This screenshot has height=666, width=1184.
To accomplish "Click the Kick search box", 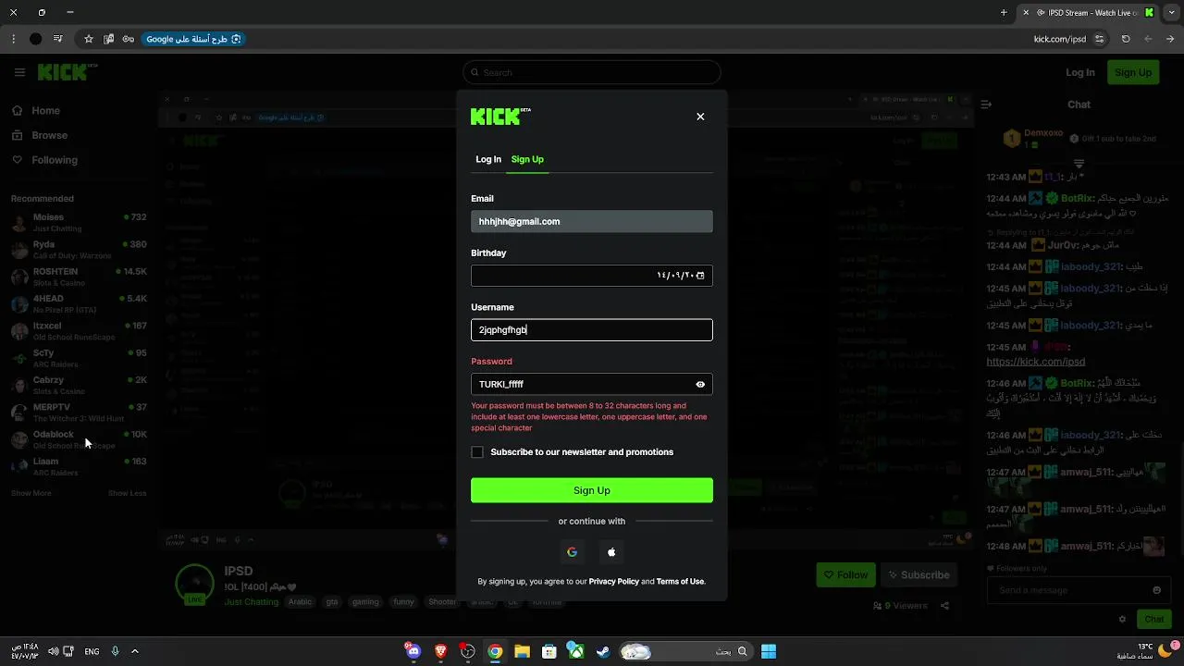I will (592, 72).
